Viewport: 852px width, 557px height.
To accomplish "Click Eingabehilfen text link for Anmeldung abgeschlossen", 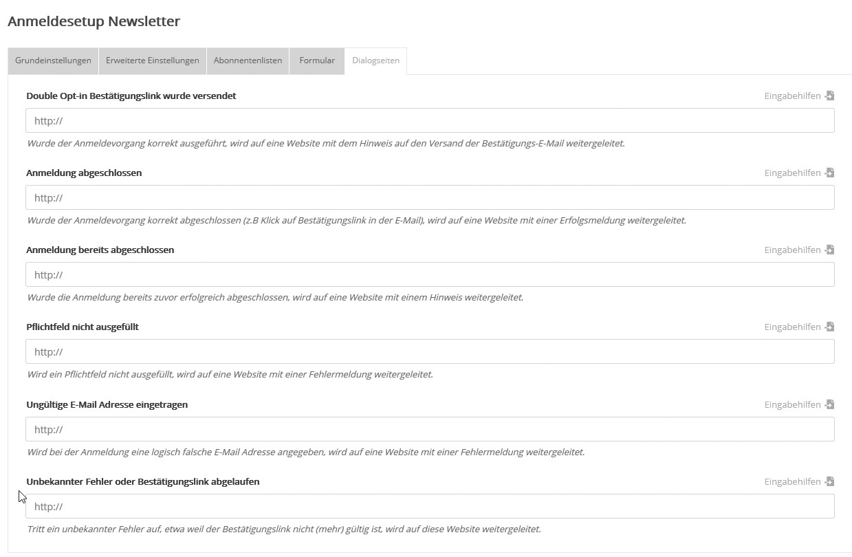I will click(x=792, y=173).
